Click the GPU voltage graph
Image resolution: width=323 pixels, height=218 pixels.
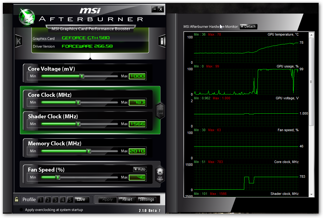246,114
